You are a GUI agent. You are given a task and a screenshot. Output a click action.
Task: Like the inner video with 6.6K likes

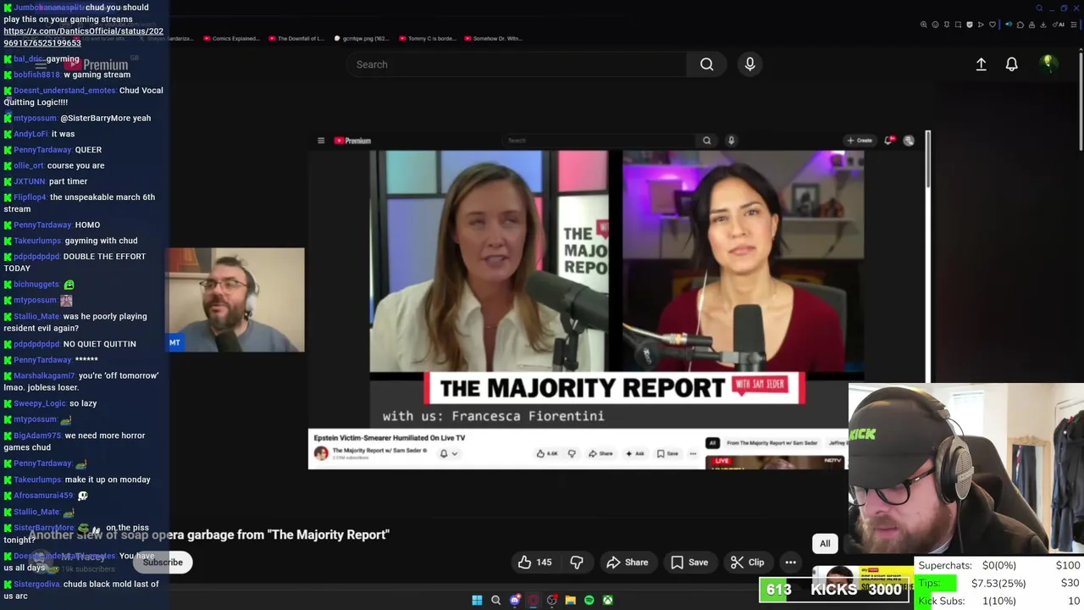point(548,453)
